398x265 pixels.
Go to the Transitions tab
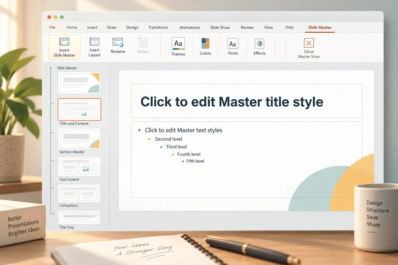pos(158,27)
